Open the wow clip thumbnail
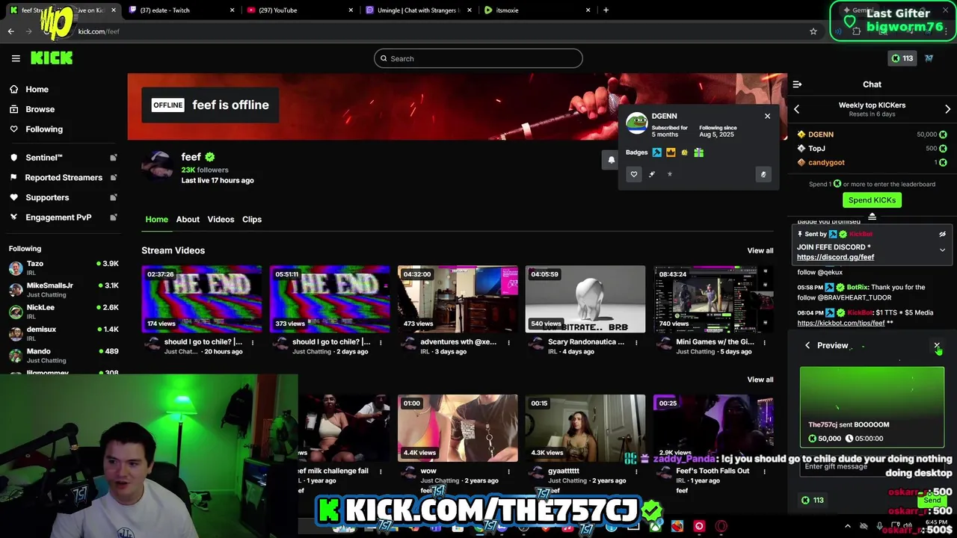Image resolution: width=957 pixels, height=538 pixels. tap(458, 428)
